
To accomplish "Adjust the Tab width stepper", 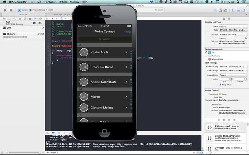I will click(231, 79).
